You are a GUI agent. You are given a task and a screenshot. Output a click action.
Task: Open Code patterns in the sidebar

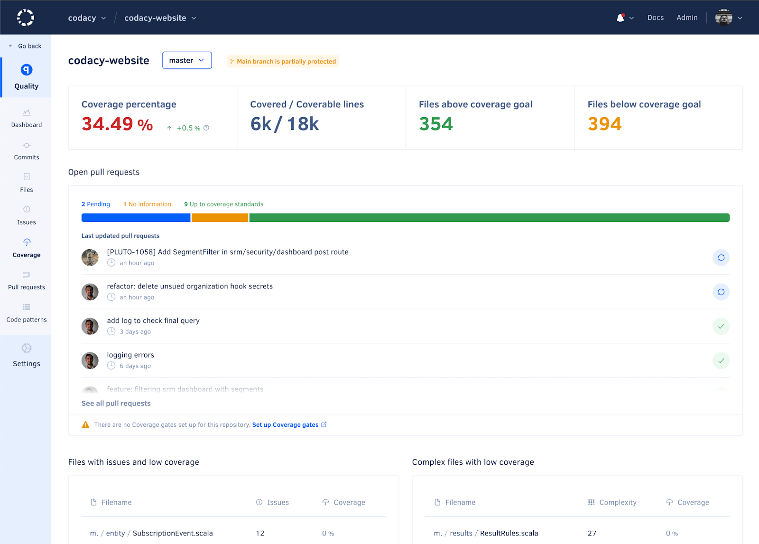27,313
